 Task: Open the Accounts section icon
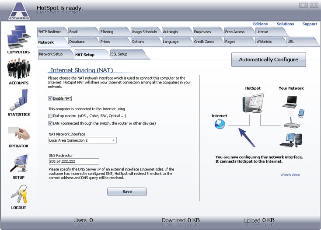[19, 68]
